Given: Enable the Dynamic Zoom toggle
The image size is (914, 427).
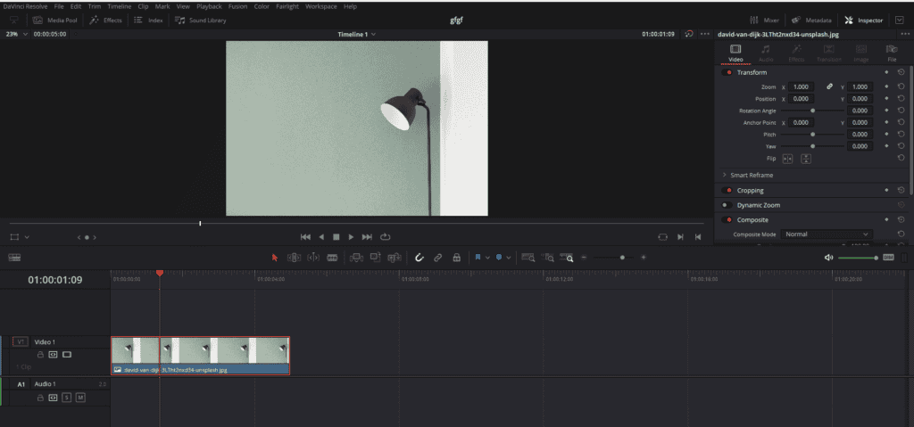Looking at the screenshot, I should [x=727, y=205].
